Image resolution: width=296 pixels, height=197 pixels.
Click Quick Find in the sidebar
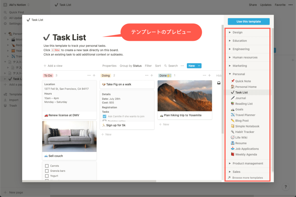[16, 12]
